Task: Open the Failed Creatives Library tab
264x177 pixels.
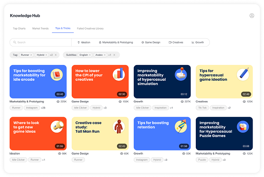Action: pyautogui.click(x=90, y=29)
